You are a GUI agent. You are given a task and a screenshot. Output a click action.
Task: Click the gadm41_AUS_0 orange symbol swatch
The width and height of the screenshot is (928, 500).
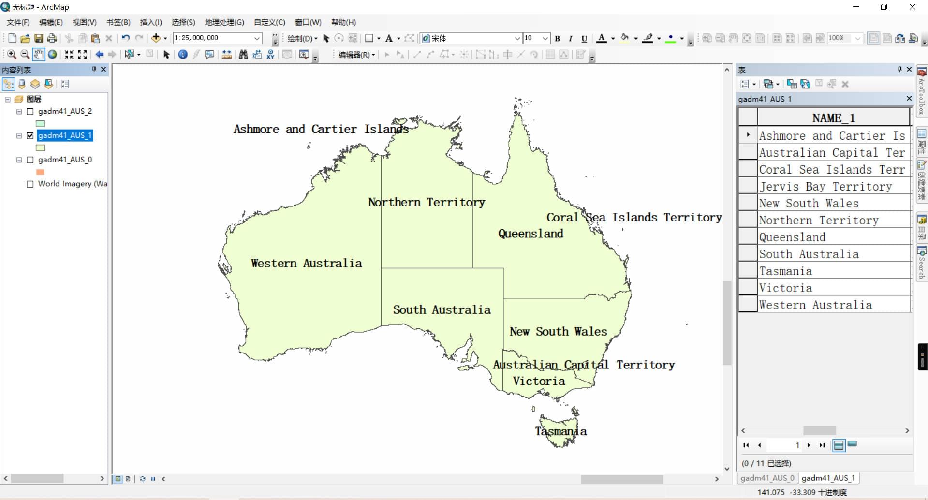click(40, 172)
